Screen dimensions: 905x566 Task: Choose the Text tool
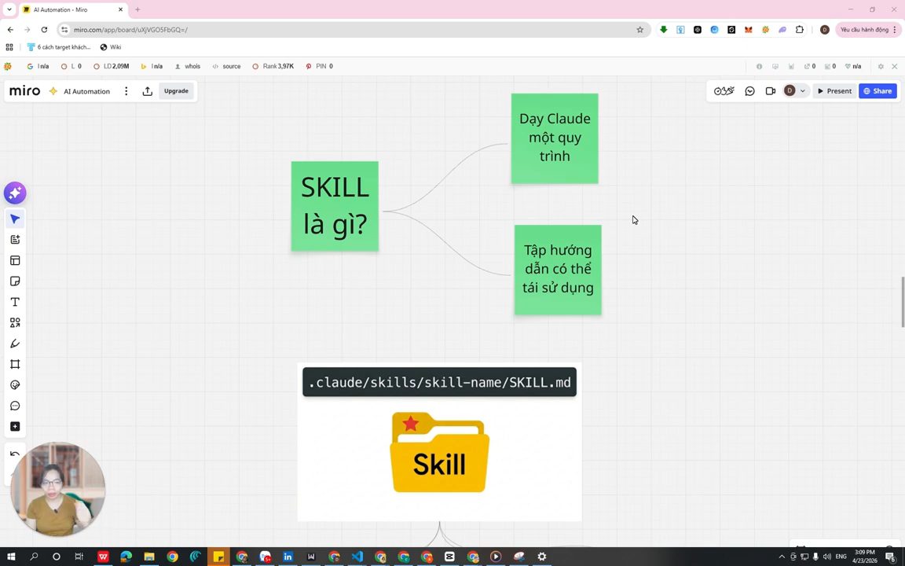(x=15, y=302)
